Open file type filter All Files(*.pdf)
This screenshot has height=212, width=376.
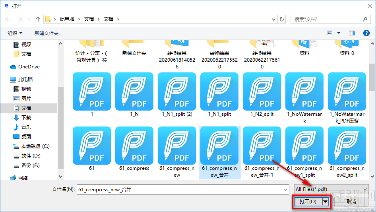click(331, 189)
